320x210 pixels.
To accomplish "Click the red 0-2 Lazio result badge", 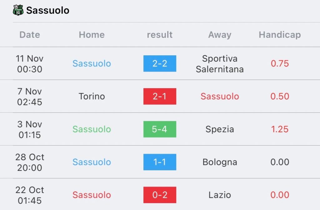I will (160, 195).
